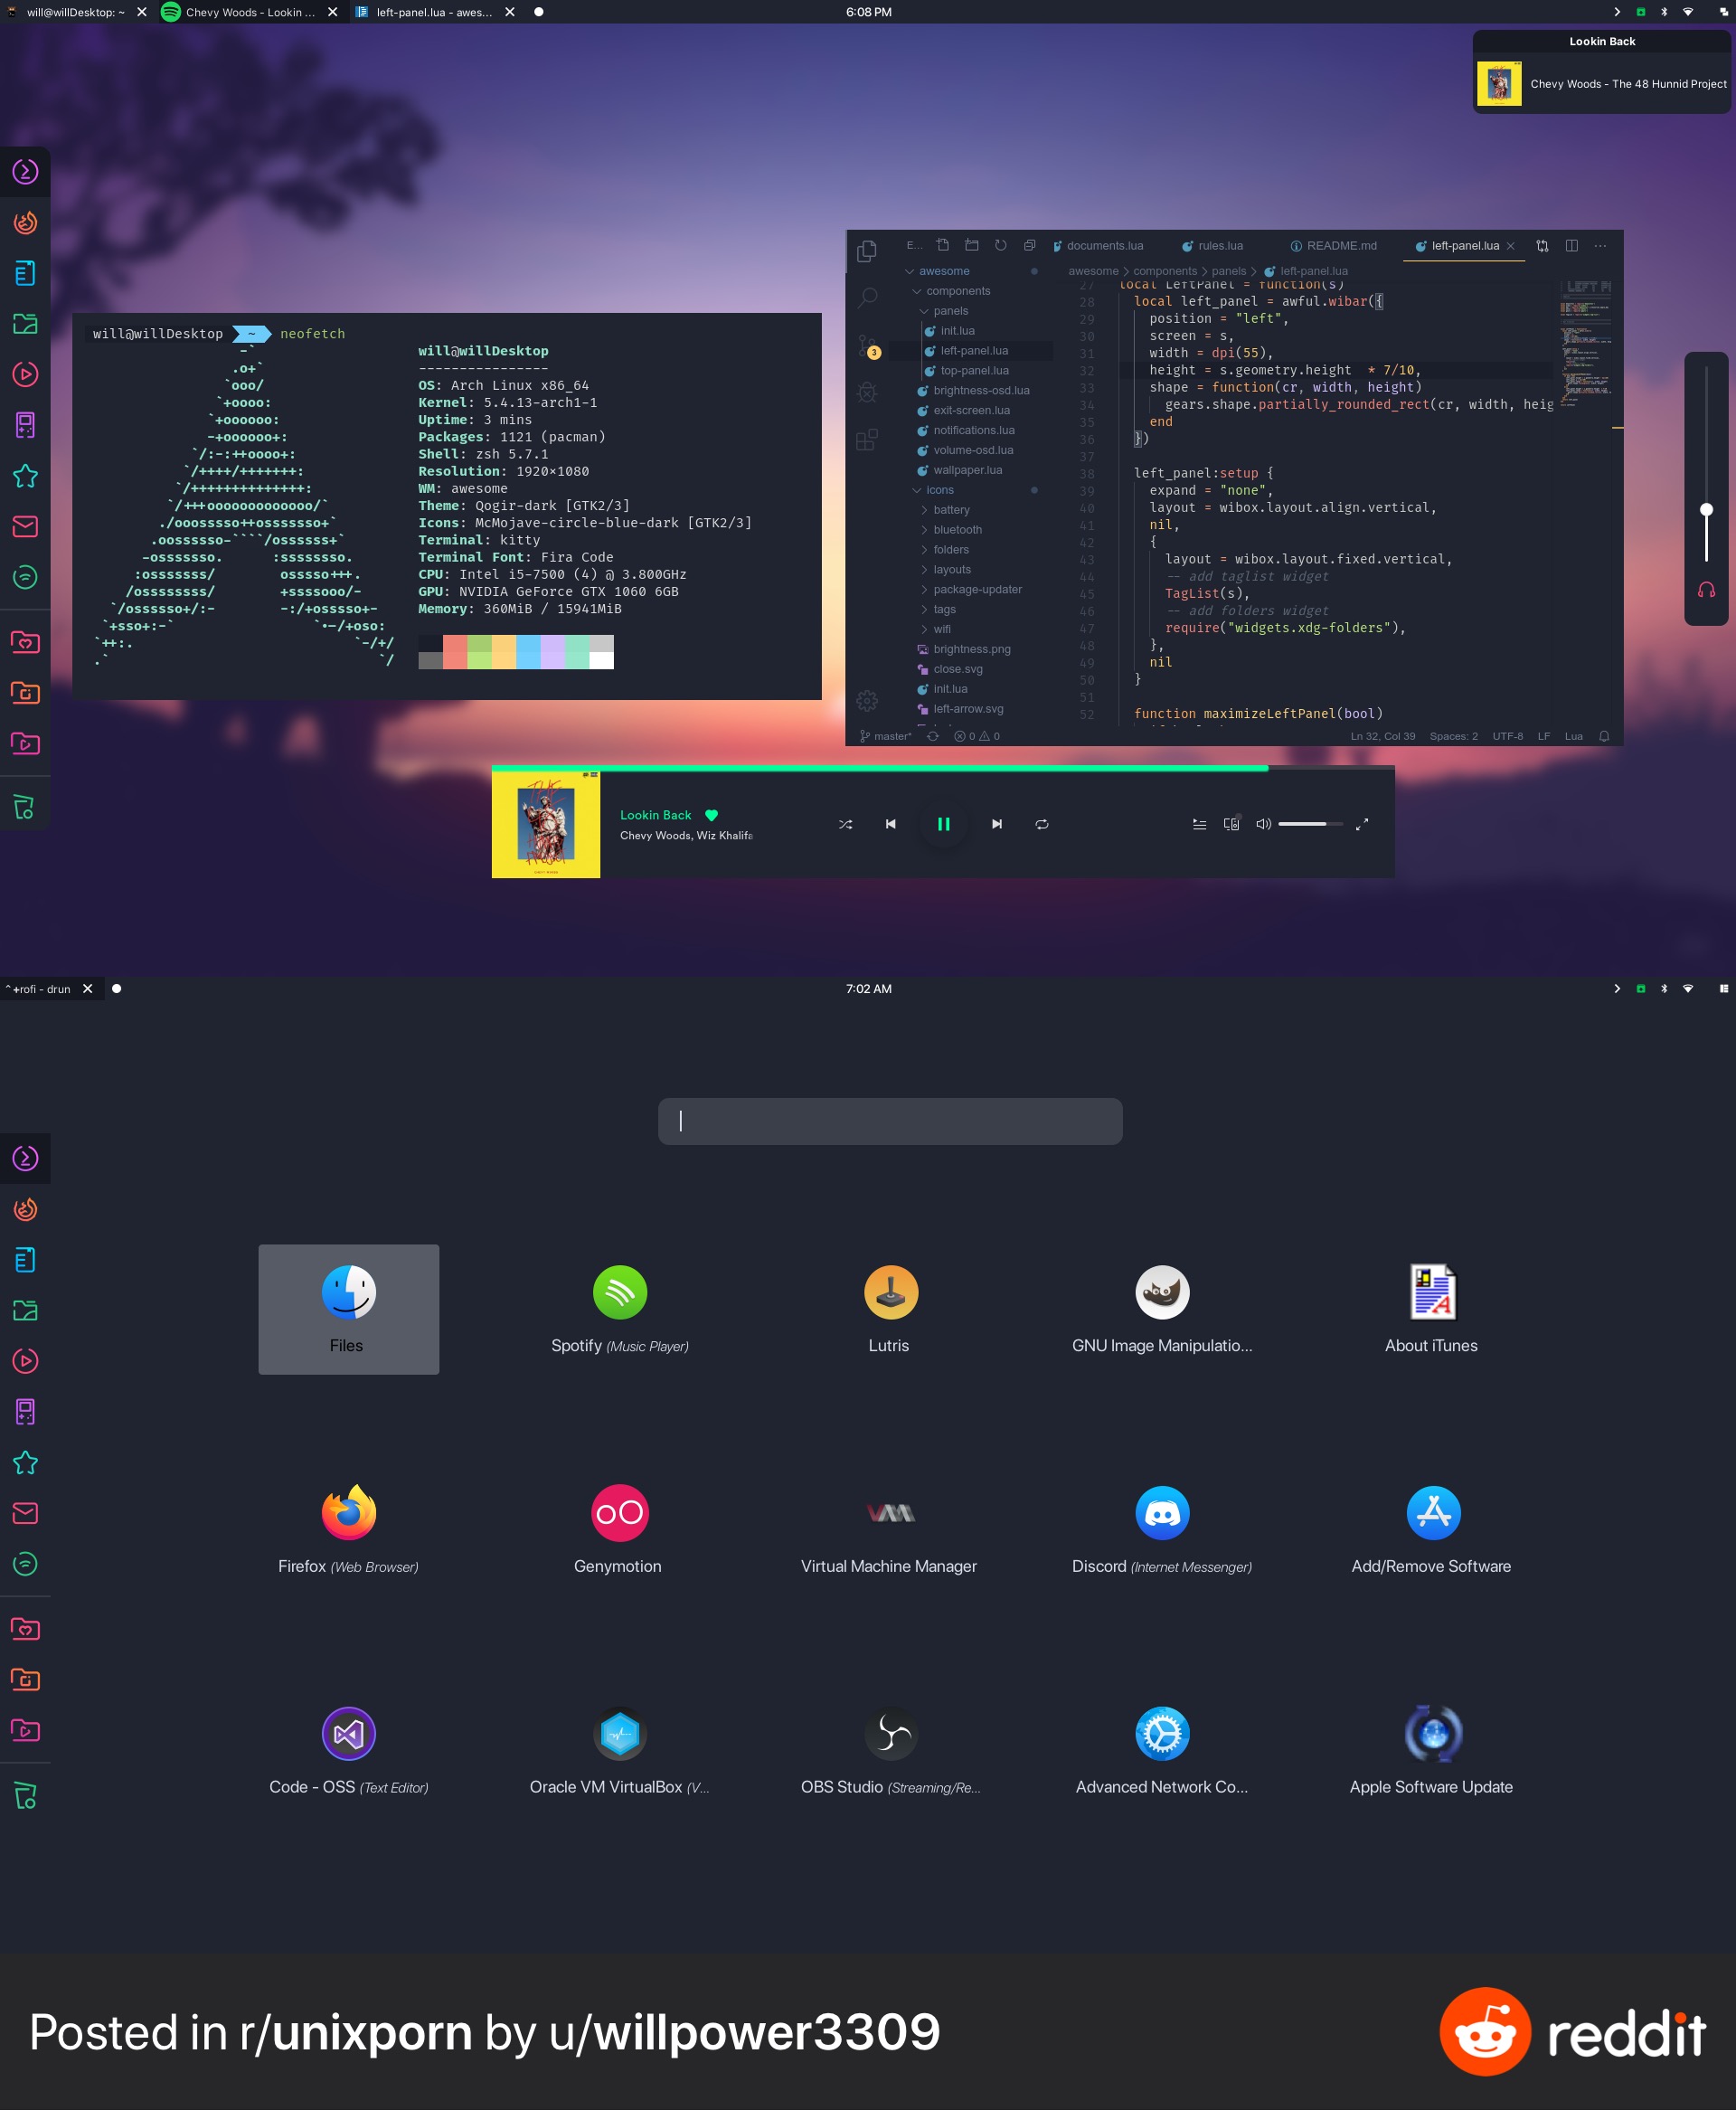
Task: Open Spotify's connect-to-a-device icon
Action: pos(1231,824)
